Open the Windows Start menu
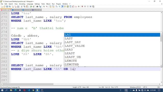 tap(2, 90)
